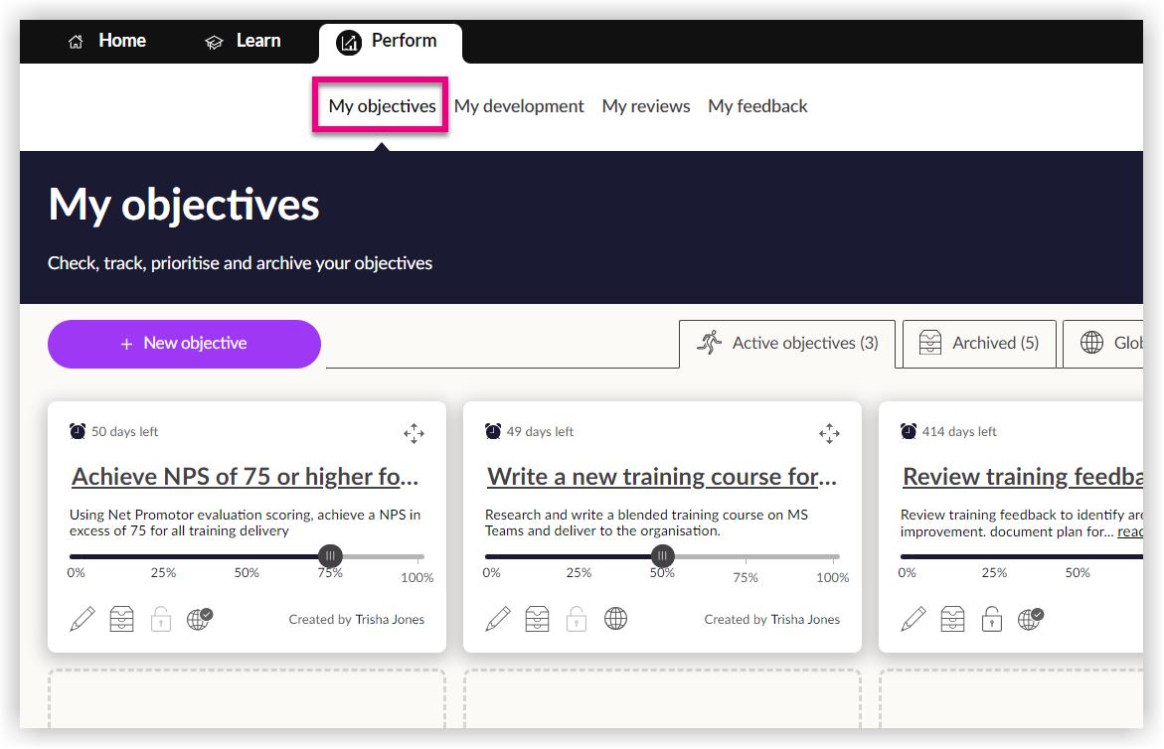Expand truncated Review training feedback description

pyautogui.click(x=1130, y=531)
